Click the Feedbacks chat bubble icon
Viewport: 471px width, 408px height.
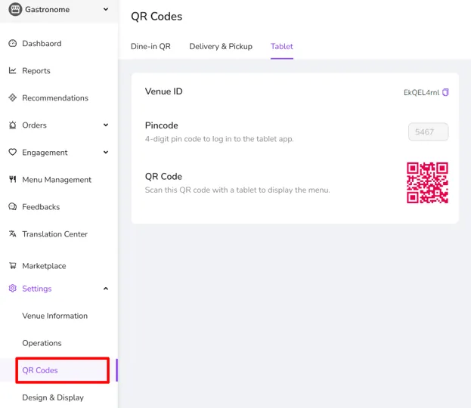point(13,206)
